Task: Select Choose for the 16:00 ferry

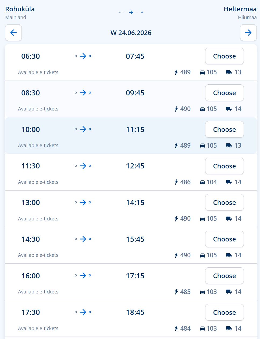Action: point(224,276)
